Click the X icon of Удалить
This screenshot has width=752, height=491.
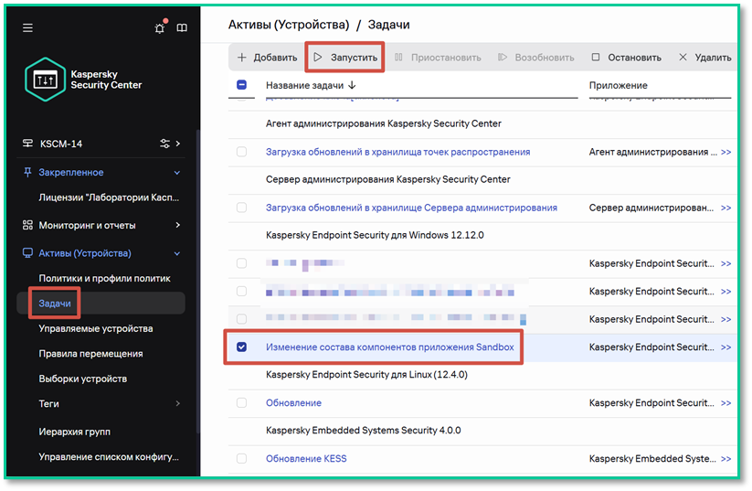coord(683,57)
